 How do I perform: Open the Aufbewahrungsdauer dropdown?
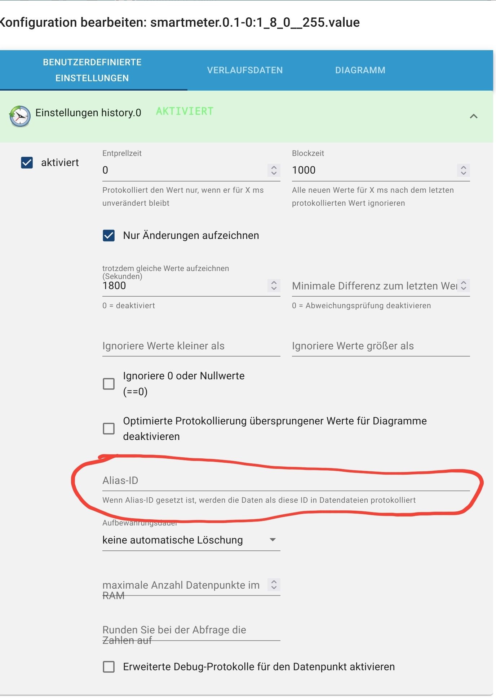coord(191,540)
